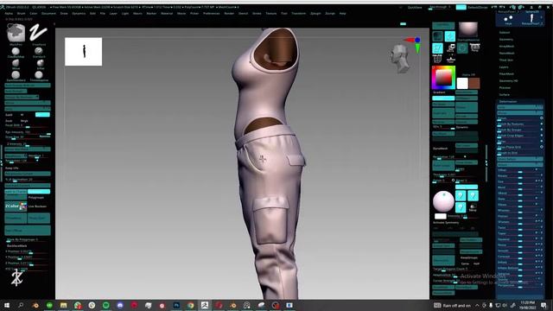Open Photoshop from the Windows taskbar
This screenshot has width=553, height=311.
point(176,305)
